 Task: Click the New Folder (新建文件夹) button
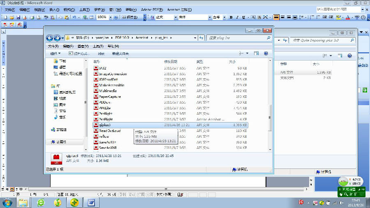[x=120, y=53]
